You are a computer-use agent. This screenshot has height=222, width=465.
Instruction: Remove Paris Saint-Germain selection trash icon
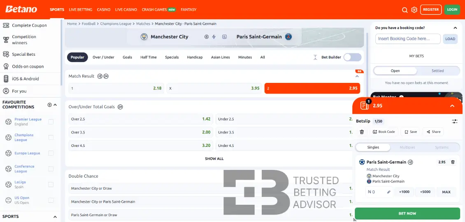(453, 162)
